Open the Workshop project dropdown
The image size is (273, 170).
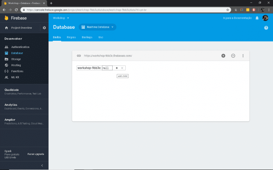tap(61, 18)
